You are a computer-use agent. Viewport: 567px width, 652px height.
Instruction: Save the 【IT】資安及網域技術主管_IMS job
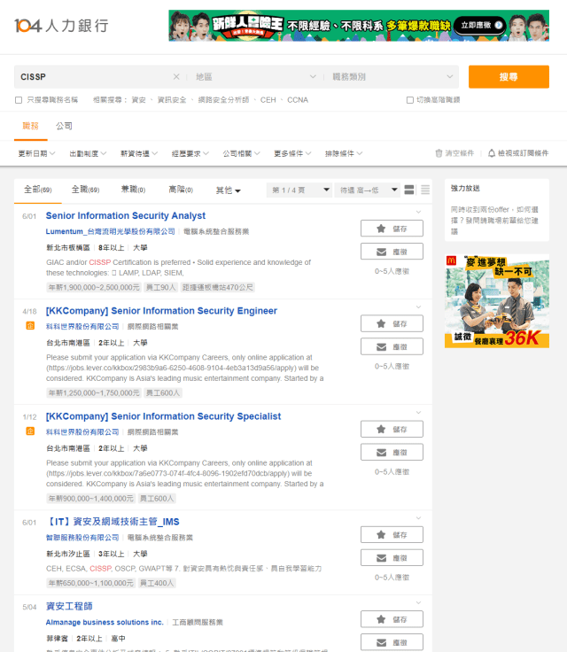(392, 535)
